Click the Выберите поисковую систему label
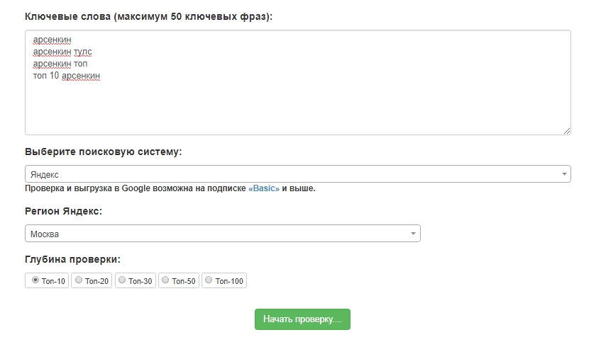Image resolution: width=596 pixels, height=342 pixels. click(104, 152)
